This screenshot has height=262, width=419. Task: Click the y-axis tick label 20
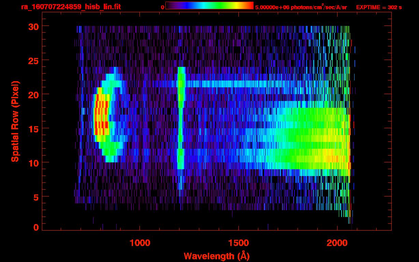pyautogui.click(x=33, y=94)
